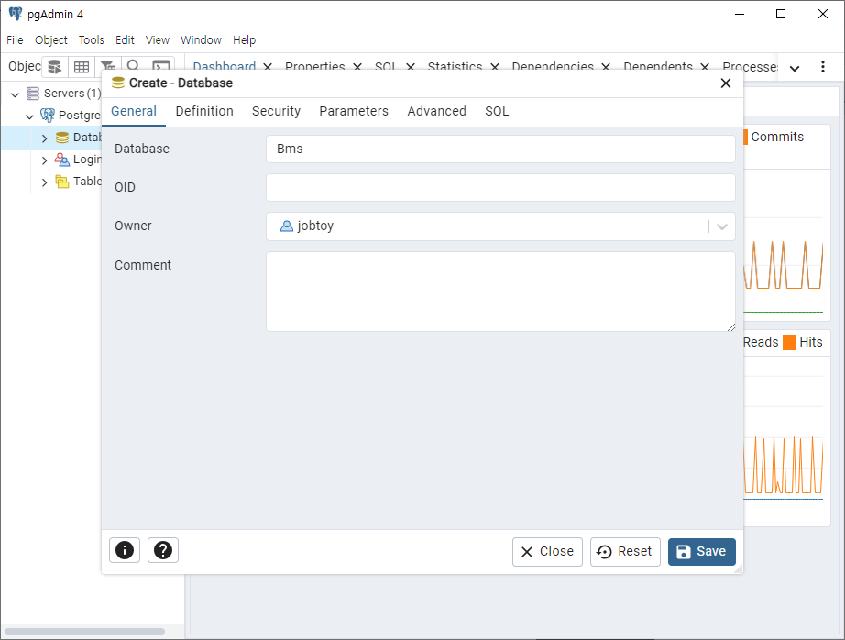Click the Login roles icon in tree
The height and width of the screenshot is (640, 845).
click(x=62, y=160)
